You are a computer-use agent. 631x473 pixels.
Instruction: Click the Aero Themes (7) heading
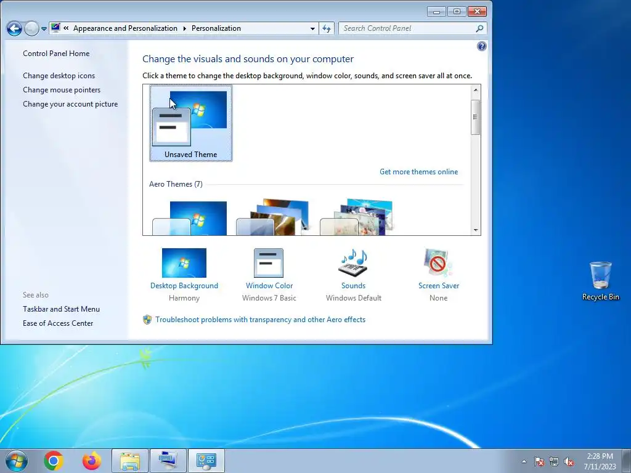tap(176, 184)
